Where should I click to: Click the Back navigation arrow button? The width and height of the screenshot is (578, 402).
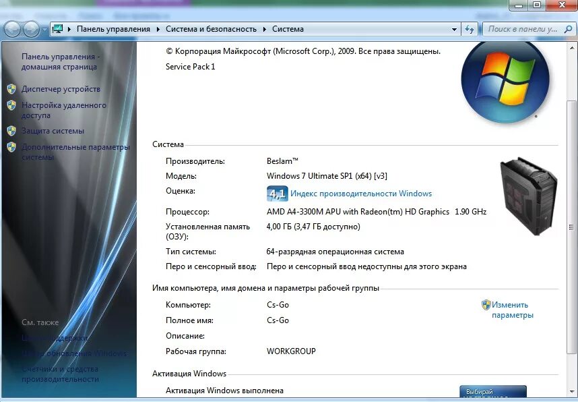click(12, 29)
